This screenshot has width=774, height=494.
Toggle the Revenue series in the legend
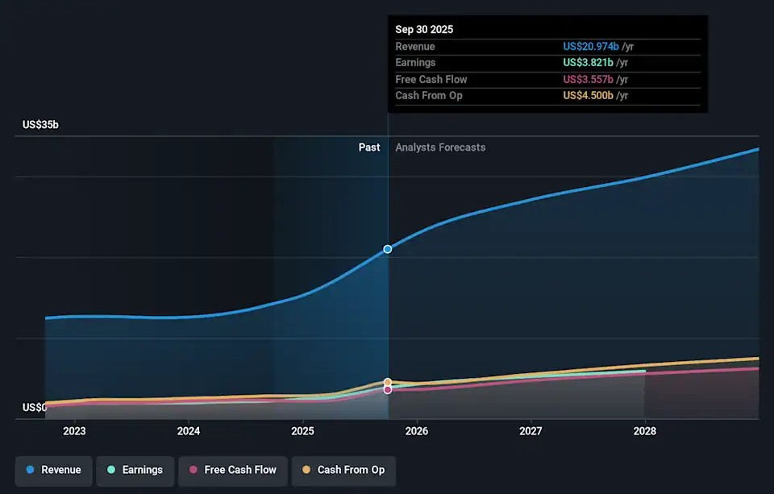click(x=54, y=470)
